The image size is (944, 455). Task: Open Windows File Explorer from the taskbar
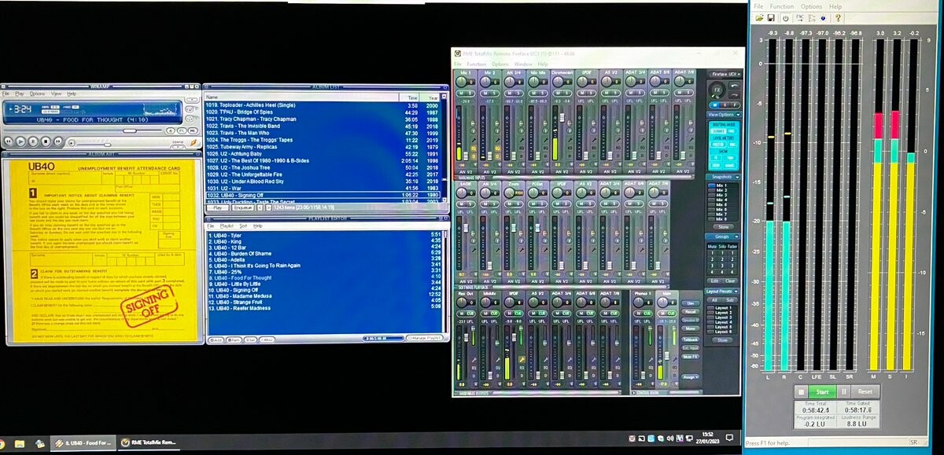click(x=19, y=444)
